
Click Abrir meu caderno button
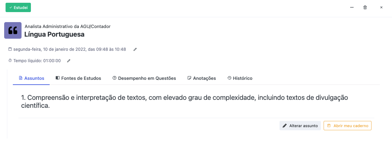pyautogui.click(x=348, y=125)
